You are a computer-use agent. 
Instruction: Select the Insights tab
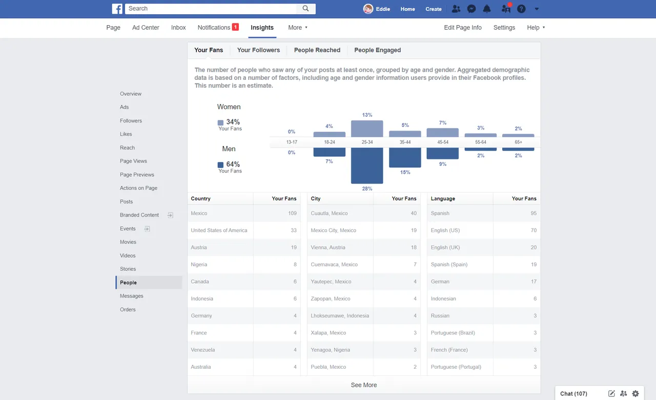262,28
